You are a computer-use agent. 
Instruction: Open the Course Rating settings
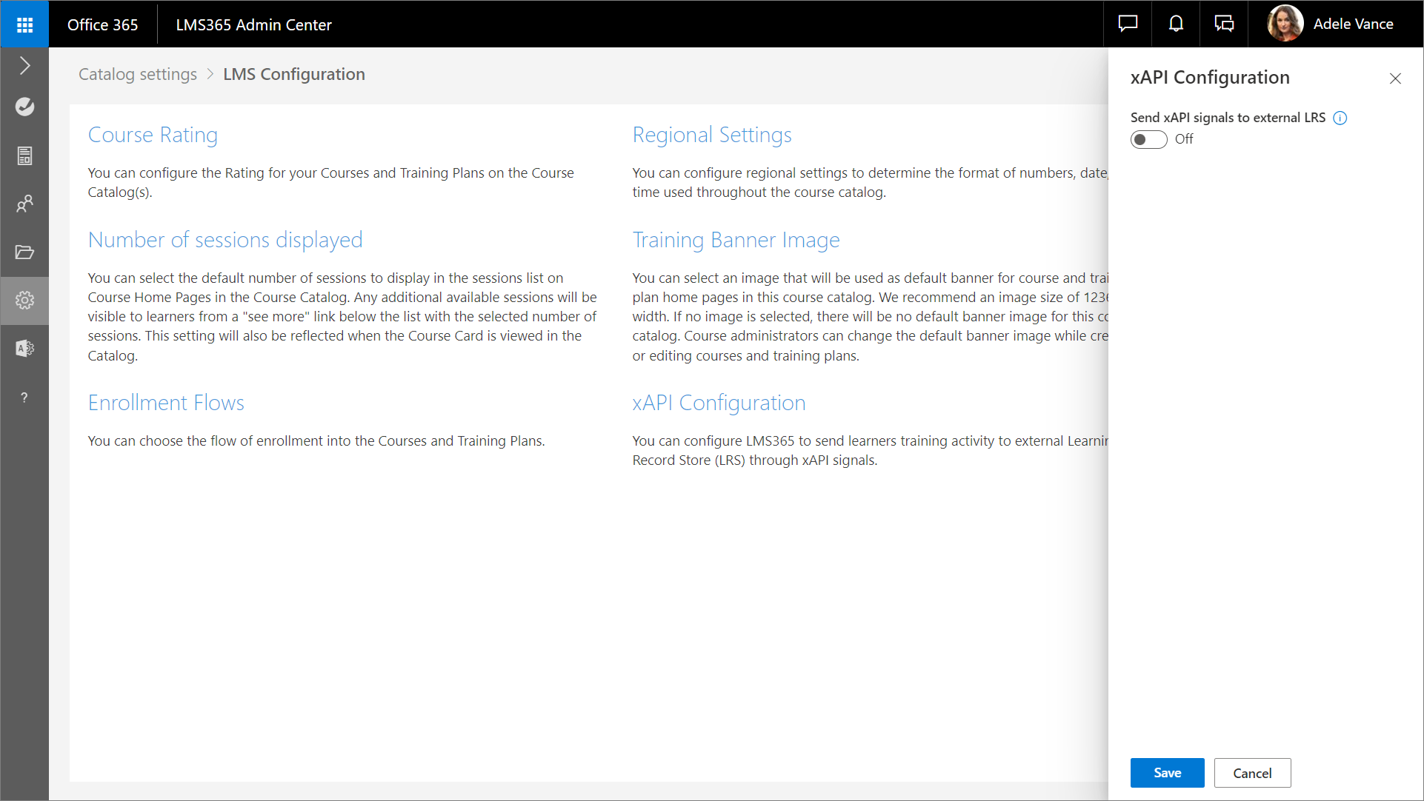[x=153, y=135]
